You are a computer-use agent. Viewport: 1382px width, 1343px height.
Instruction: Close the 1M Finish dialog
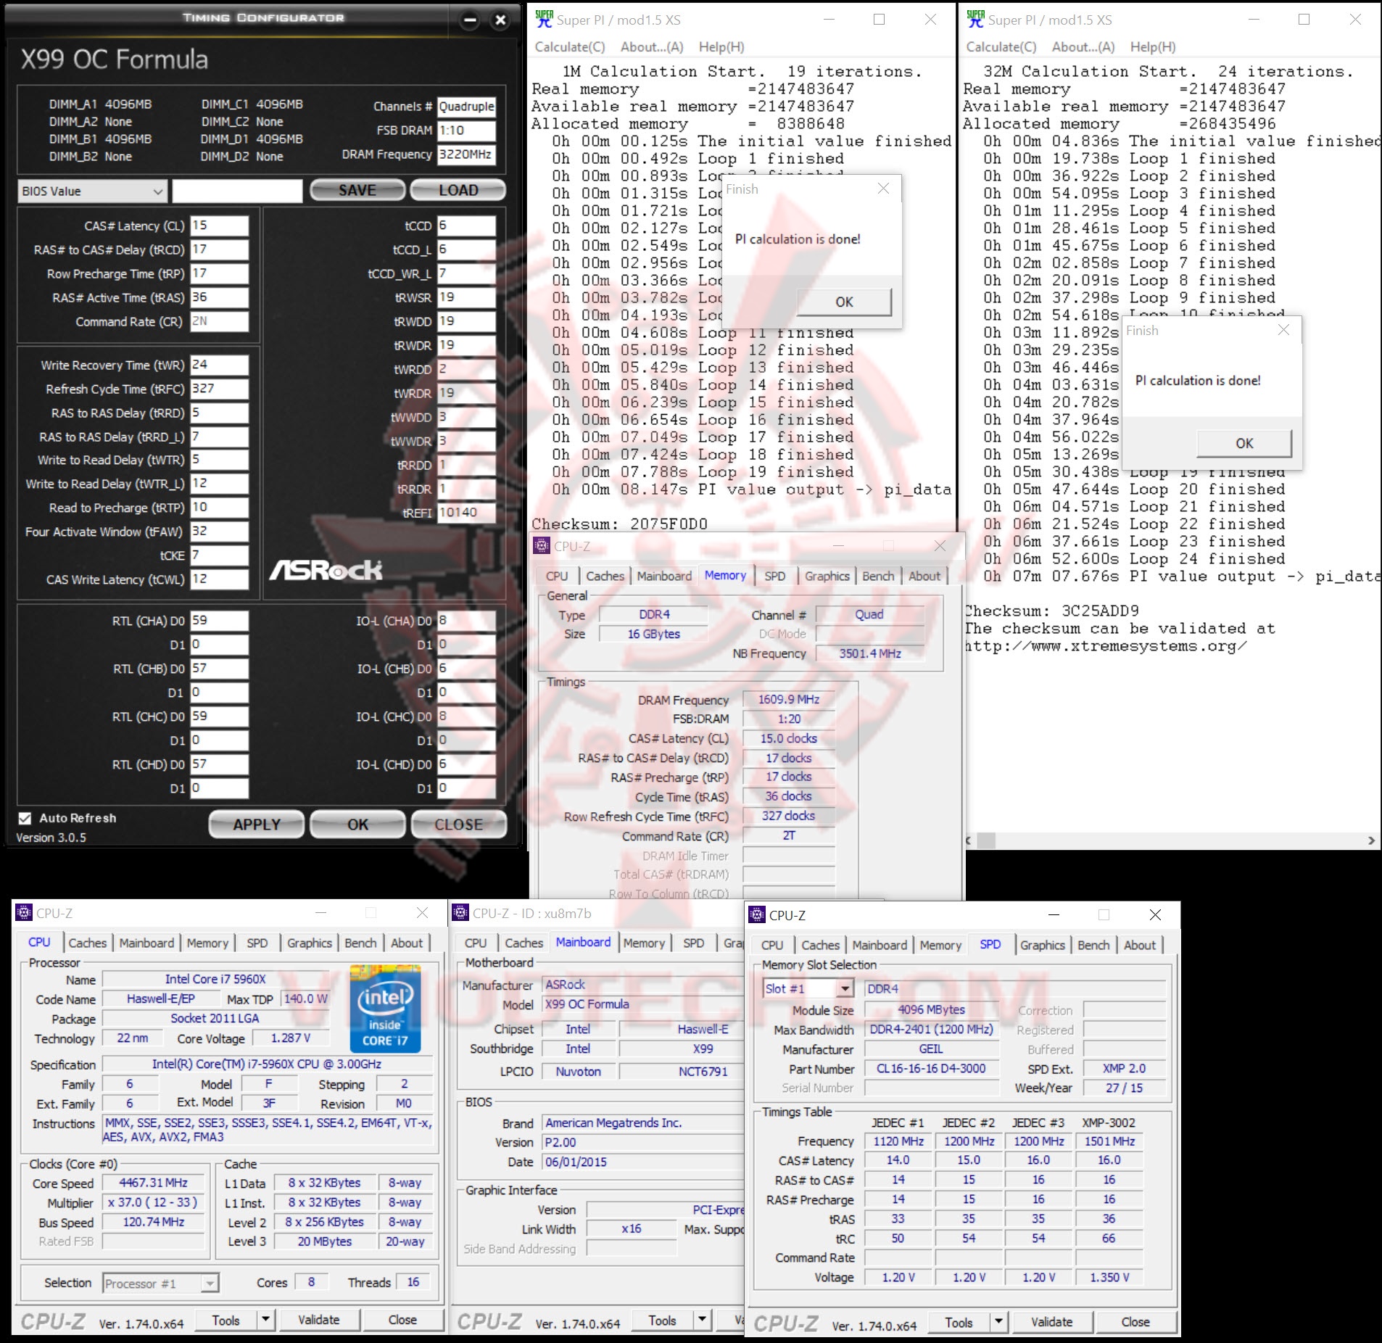883,189
